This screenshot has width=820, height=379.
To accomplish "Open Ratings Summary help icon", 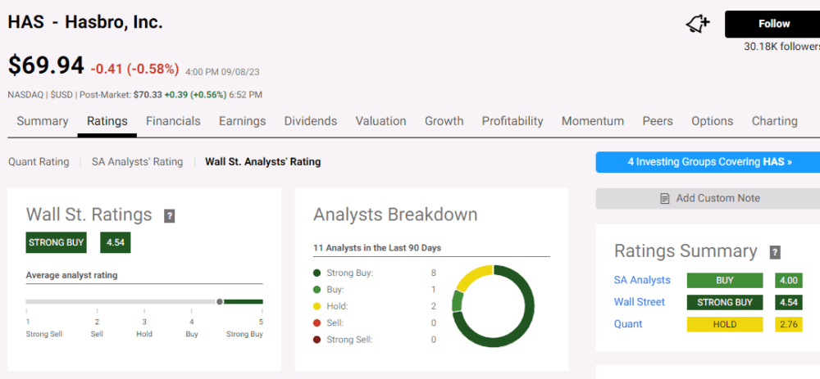I will pyautogui.click(x=775, y=253).
